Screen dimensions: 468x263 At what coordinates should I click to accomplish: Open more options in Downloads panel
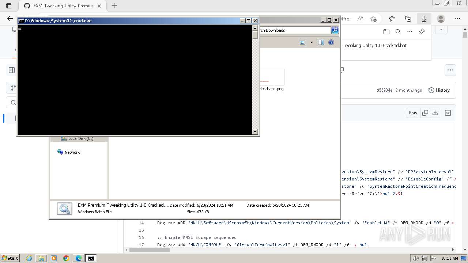click(410, 32)
